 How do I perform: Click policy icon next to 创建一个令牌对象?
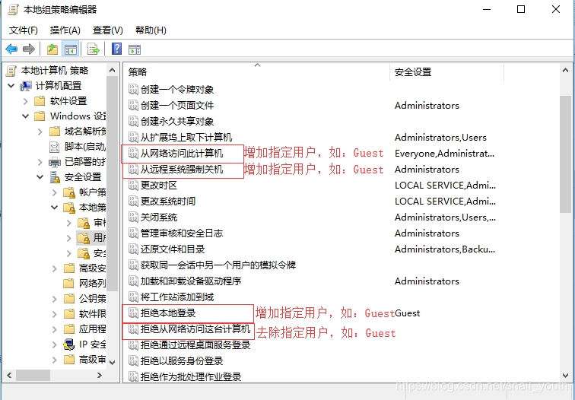133,89
